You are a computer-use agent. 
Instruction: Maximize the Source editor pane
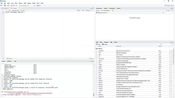(x=93, y=8)
